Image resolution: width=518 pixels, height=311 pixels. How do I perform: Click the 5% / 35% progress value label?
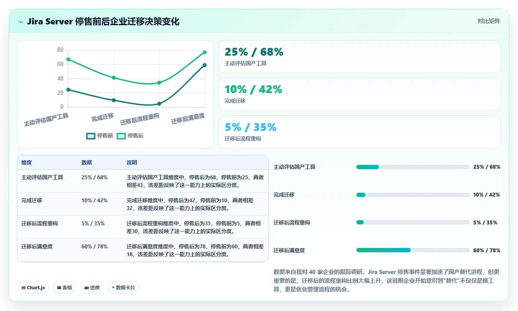[485, 223]
